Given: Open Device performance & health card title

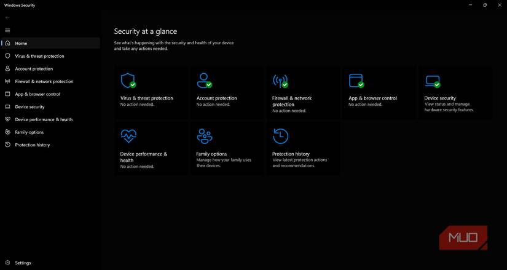Looking at the screenshot, I should point(144,157).
